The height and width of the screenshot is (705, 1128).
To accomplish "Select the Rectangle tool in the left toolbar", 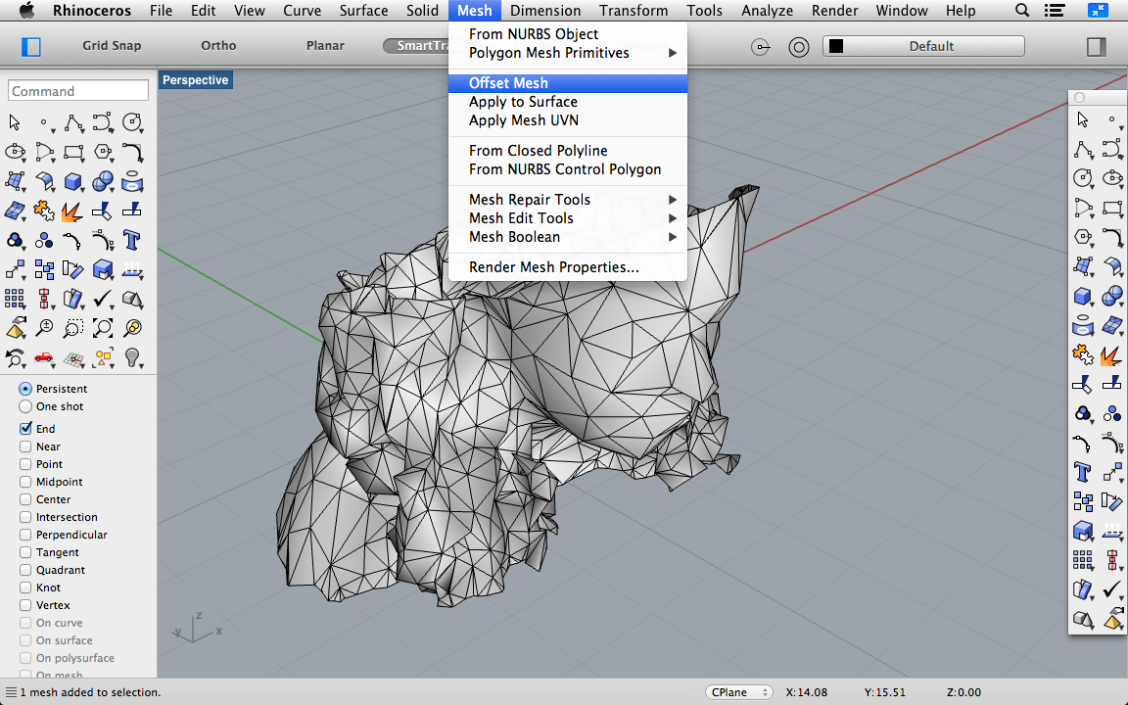I will click(73, 152).
